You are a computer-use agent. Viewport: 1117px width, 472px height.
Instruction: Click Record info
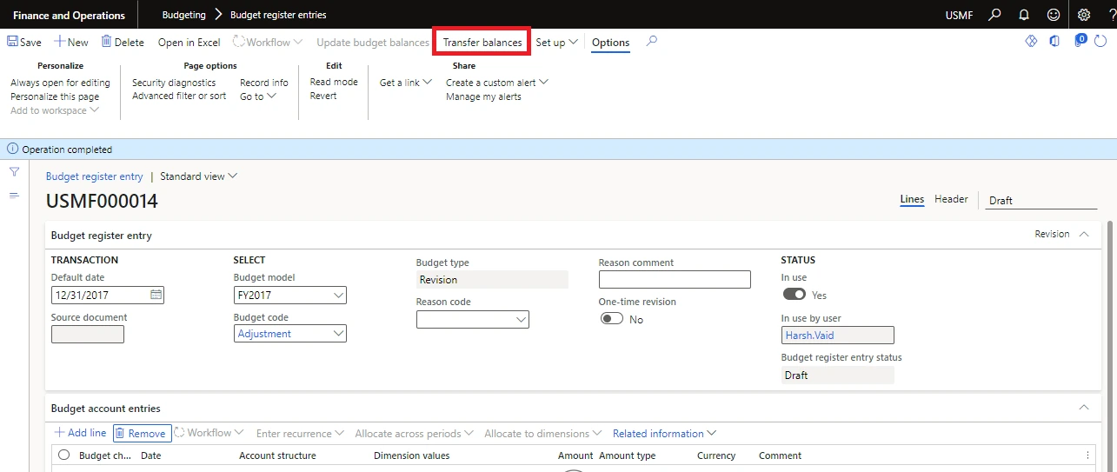click(264, 83)
